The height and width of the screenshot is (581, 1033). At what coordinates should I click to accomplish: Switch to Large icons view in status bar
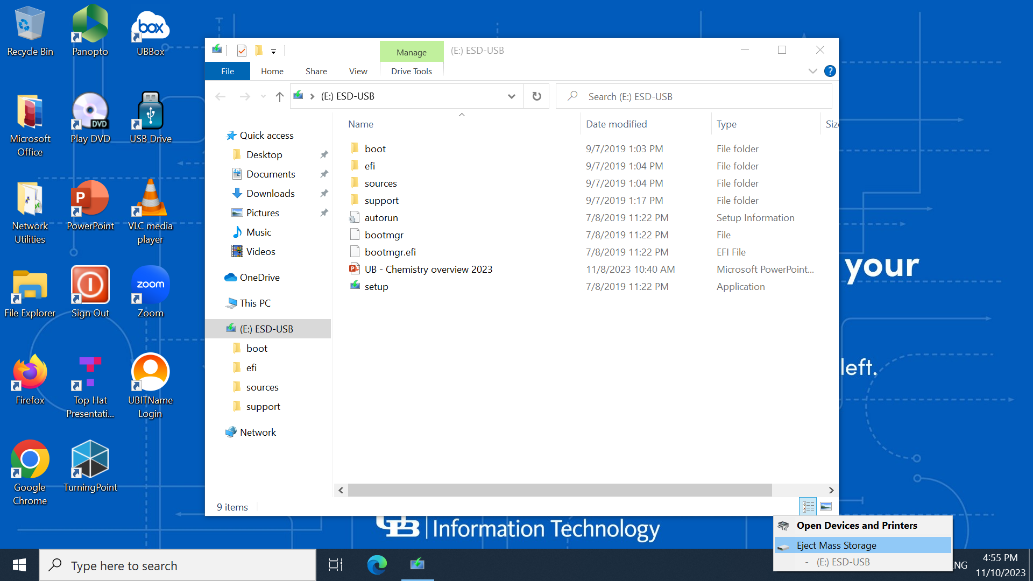[x=826, y=506]
